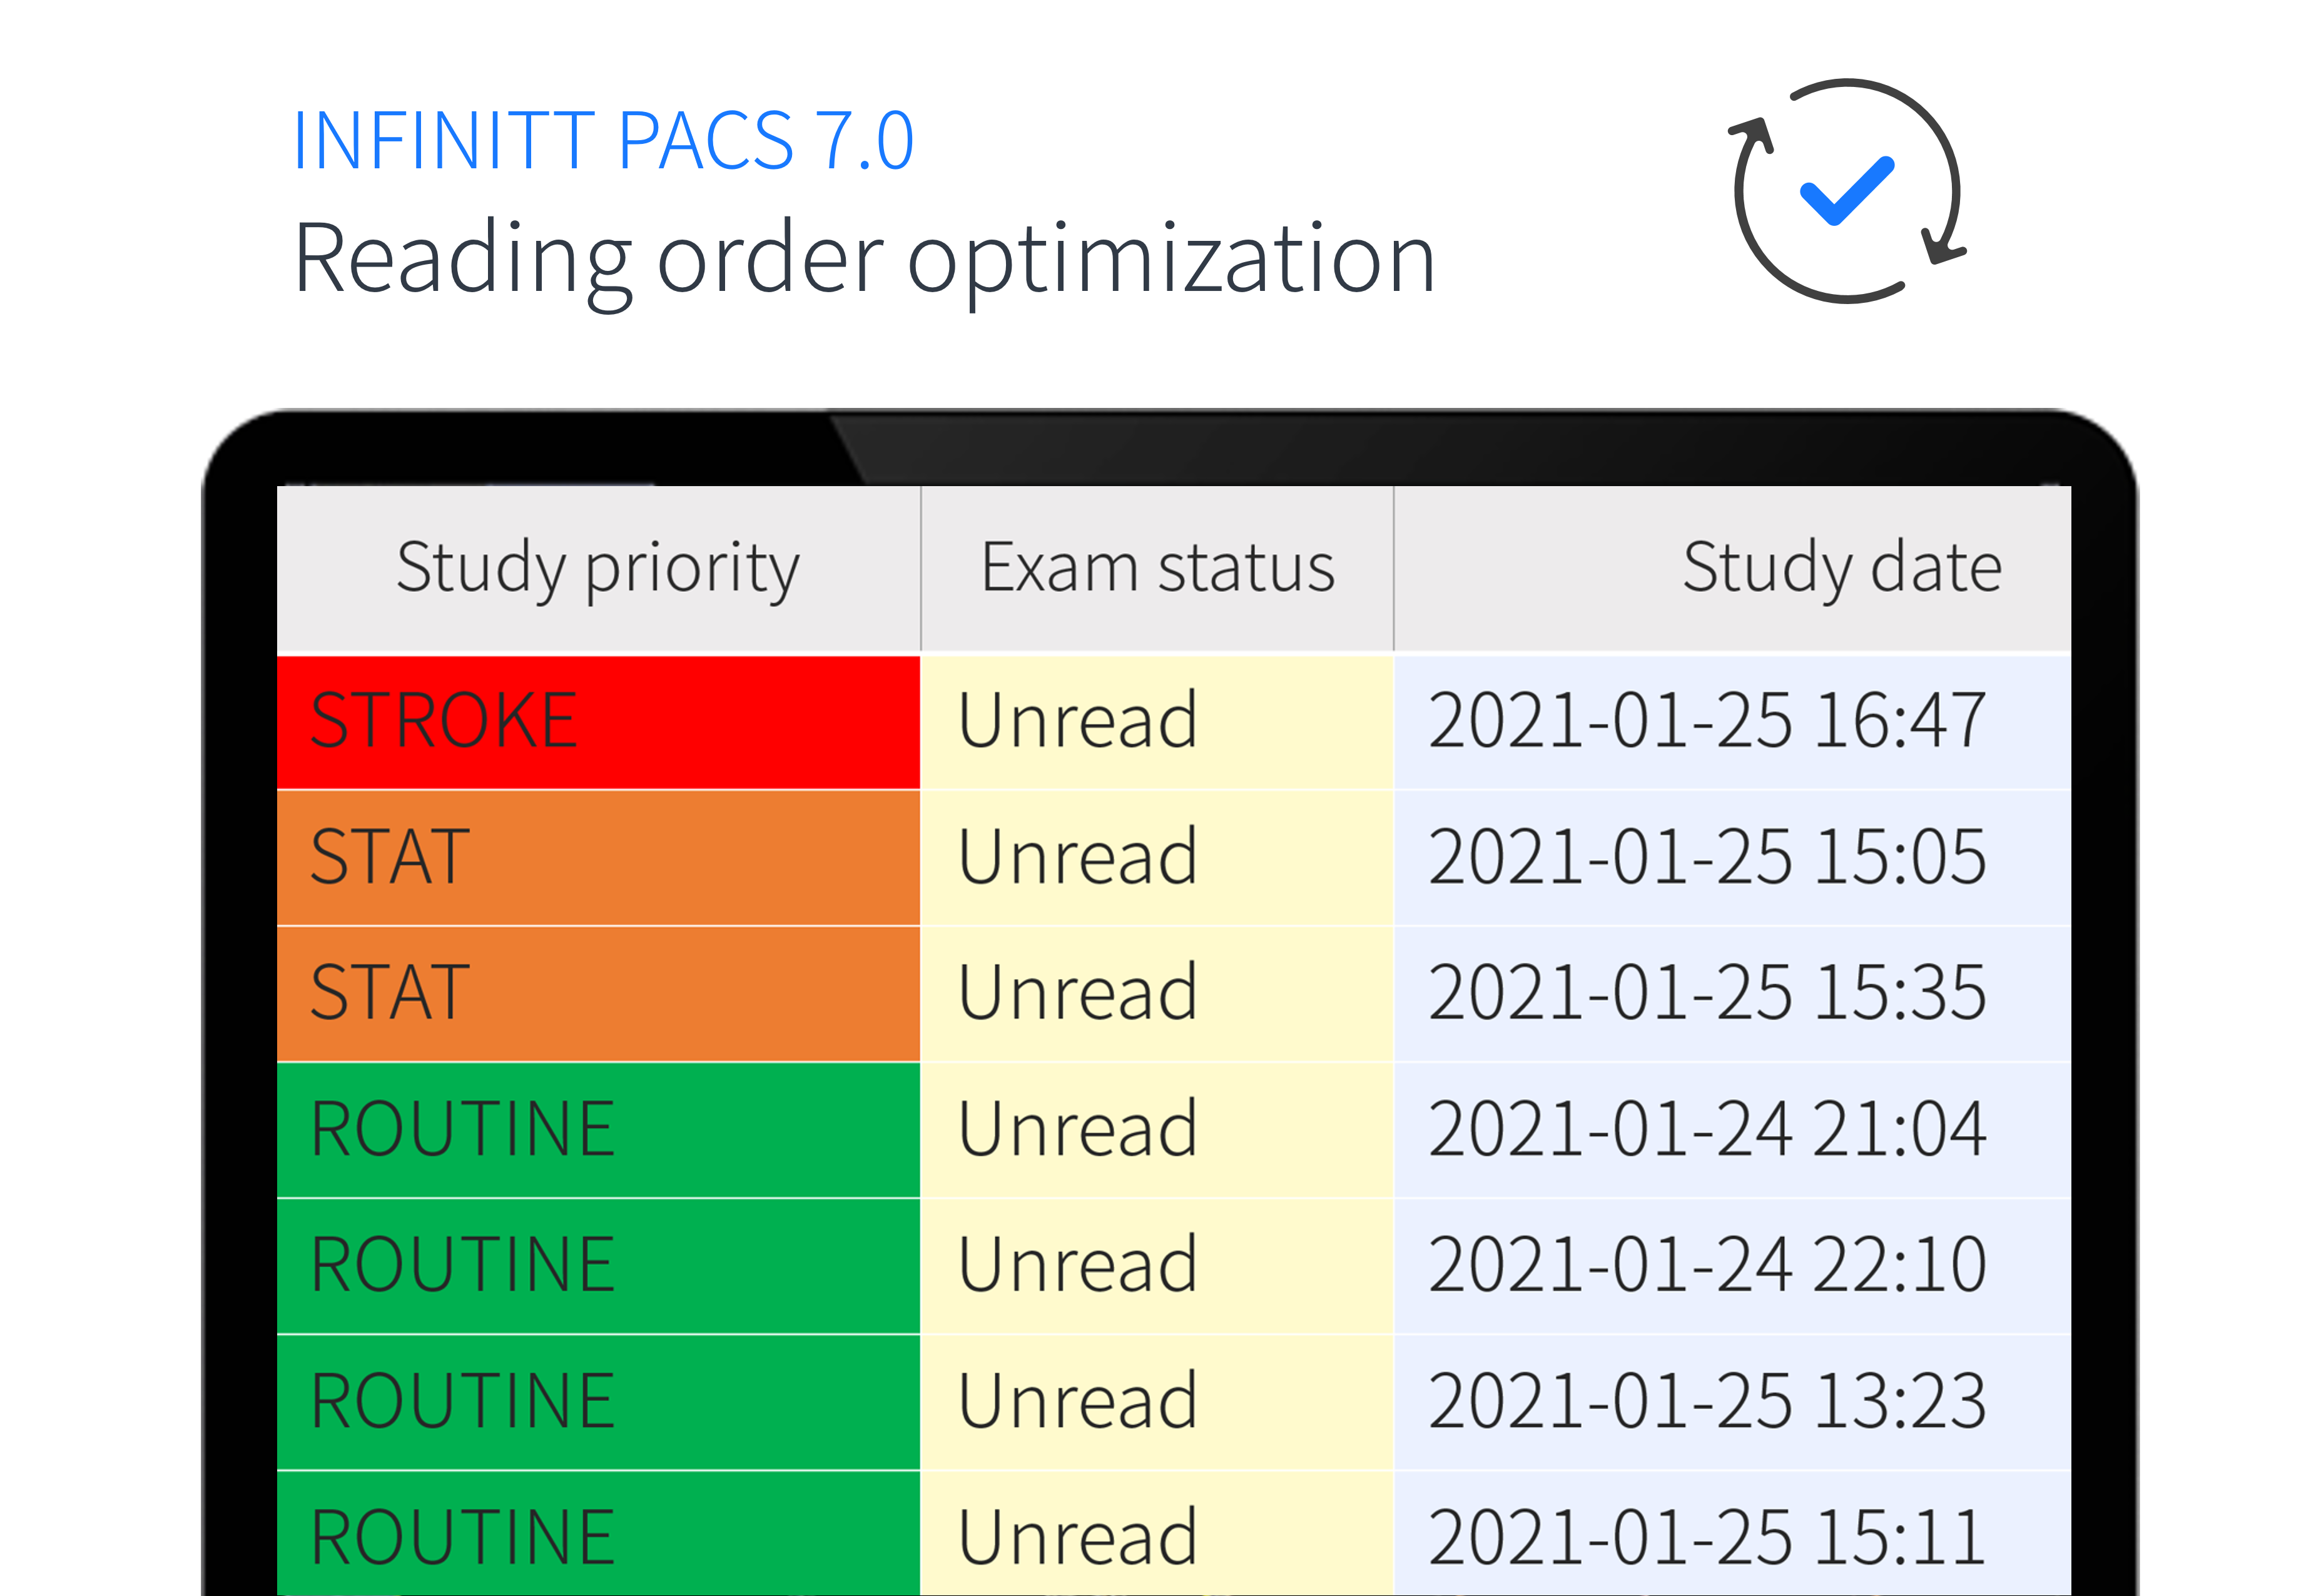Click study date 2021-01-25 15:05

[x=1707, y=857]
